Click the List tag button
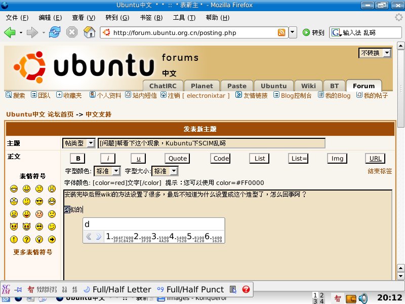Viewport: 405px width, 304px height. (x=259, y=159)
